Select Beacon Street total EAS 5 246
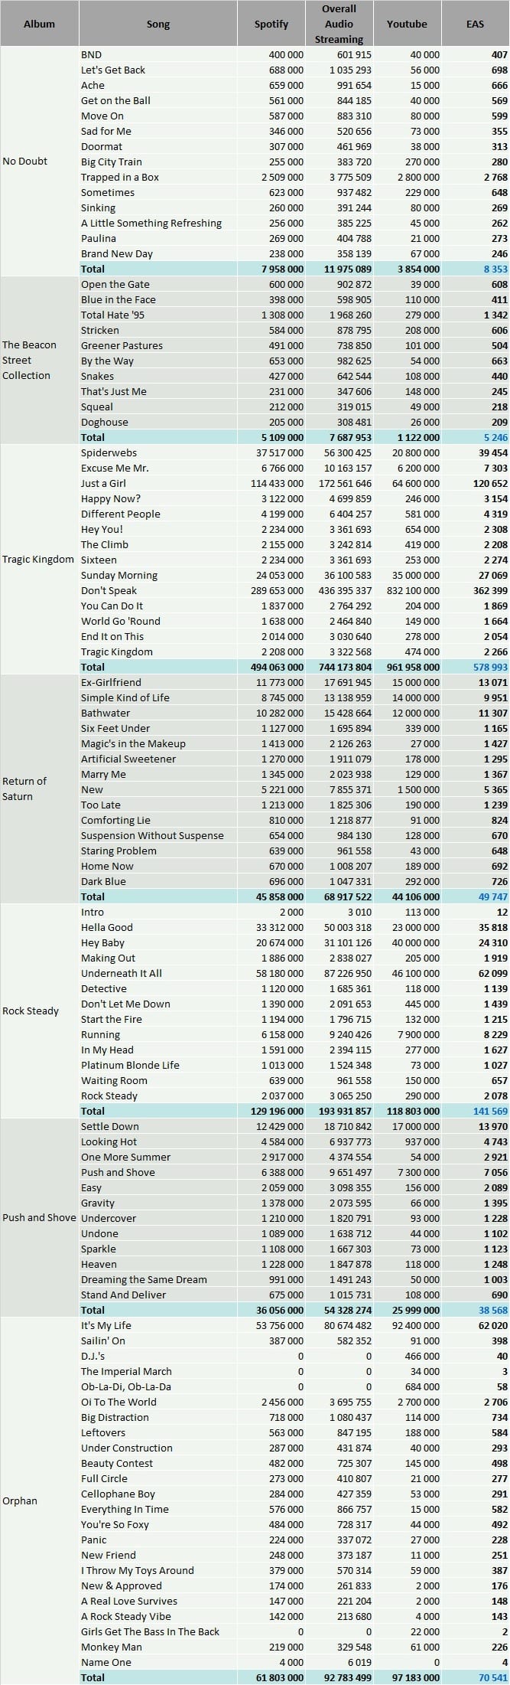 [495, 437]
